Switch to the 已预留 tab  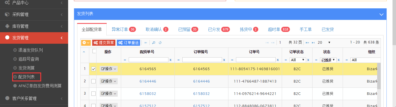point(188,29)
